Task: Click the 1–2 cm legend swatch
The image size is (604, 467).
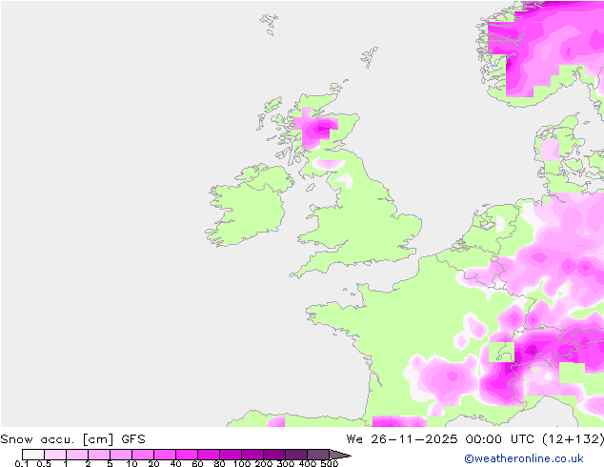Action: tap(77, 455)
